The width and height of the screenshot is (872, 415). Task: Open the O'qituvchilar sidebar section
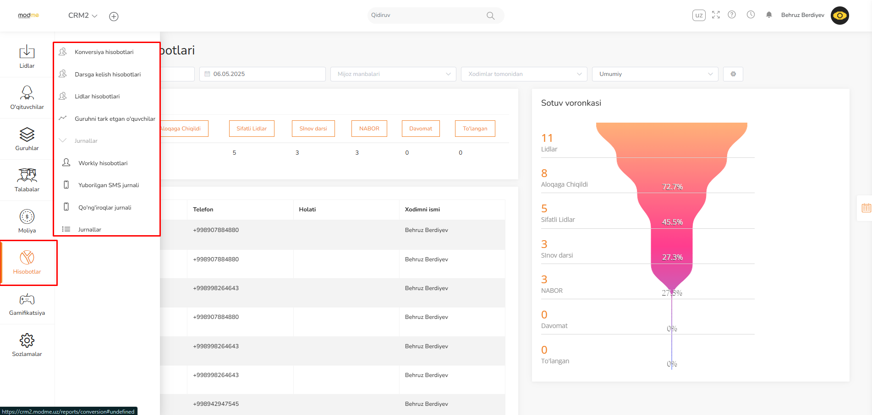[27, 98]
